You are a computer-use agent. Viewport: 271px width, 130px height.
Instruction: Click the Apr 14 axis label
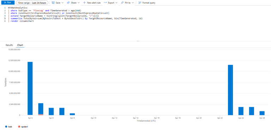click(135, 118)
